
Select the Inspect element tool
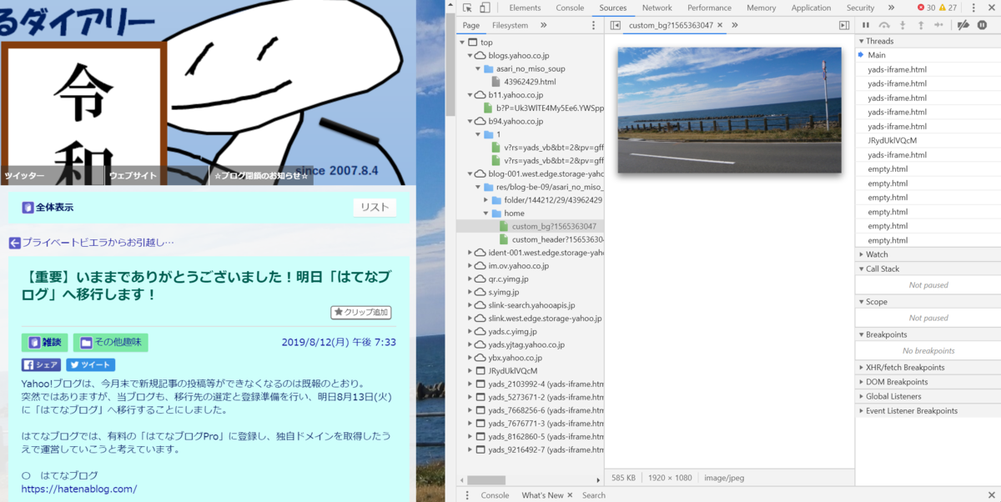pos(467,7)
